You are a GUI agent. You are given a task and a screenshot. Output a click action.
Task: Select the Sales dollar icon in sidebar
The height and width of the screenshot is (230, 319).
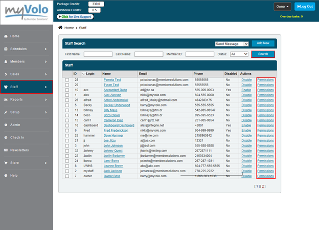click(5, 74)
